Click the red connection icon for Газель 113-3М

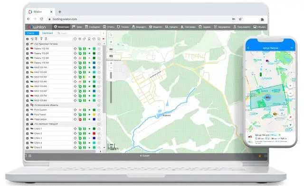[80, 58]
